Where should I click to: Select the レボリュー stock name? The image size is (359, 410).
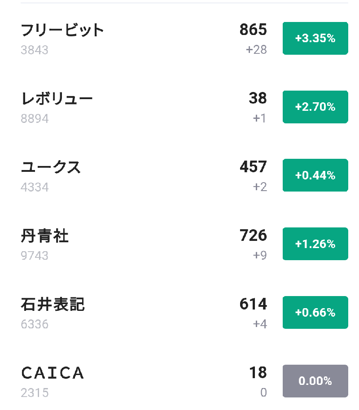click(57, 99)
